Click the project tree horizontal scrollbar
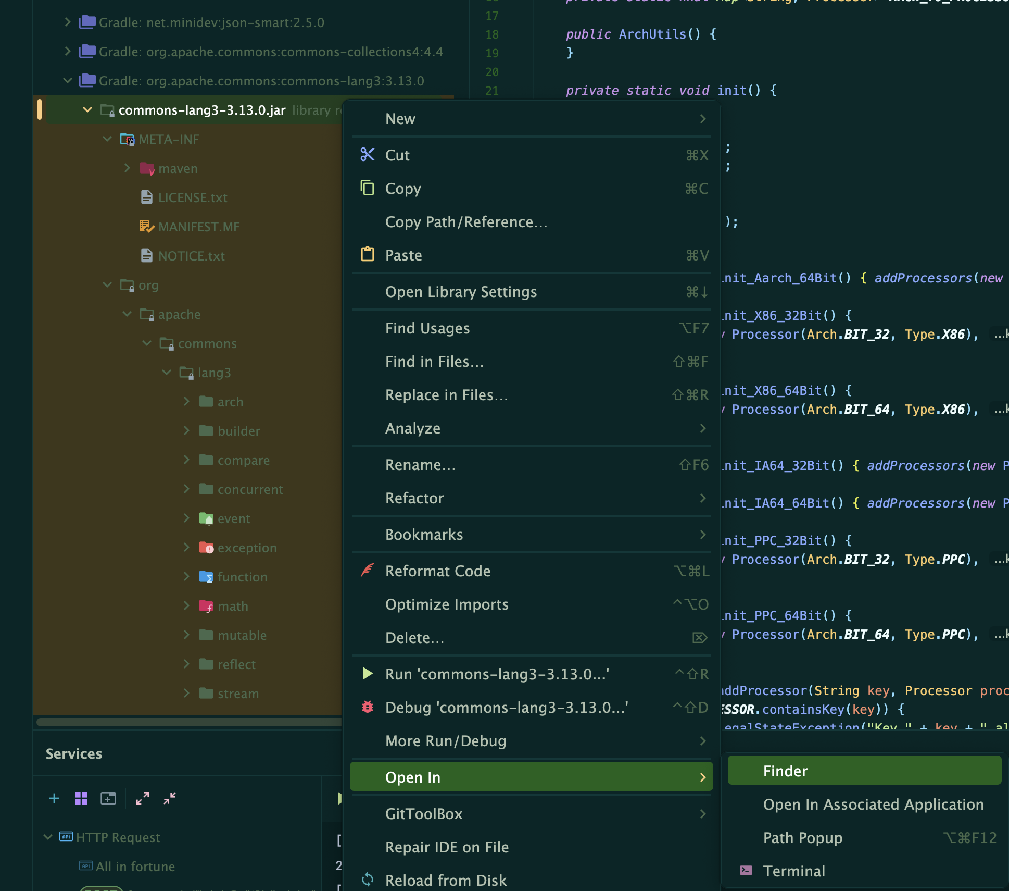 [x=188, y=722]
